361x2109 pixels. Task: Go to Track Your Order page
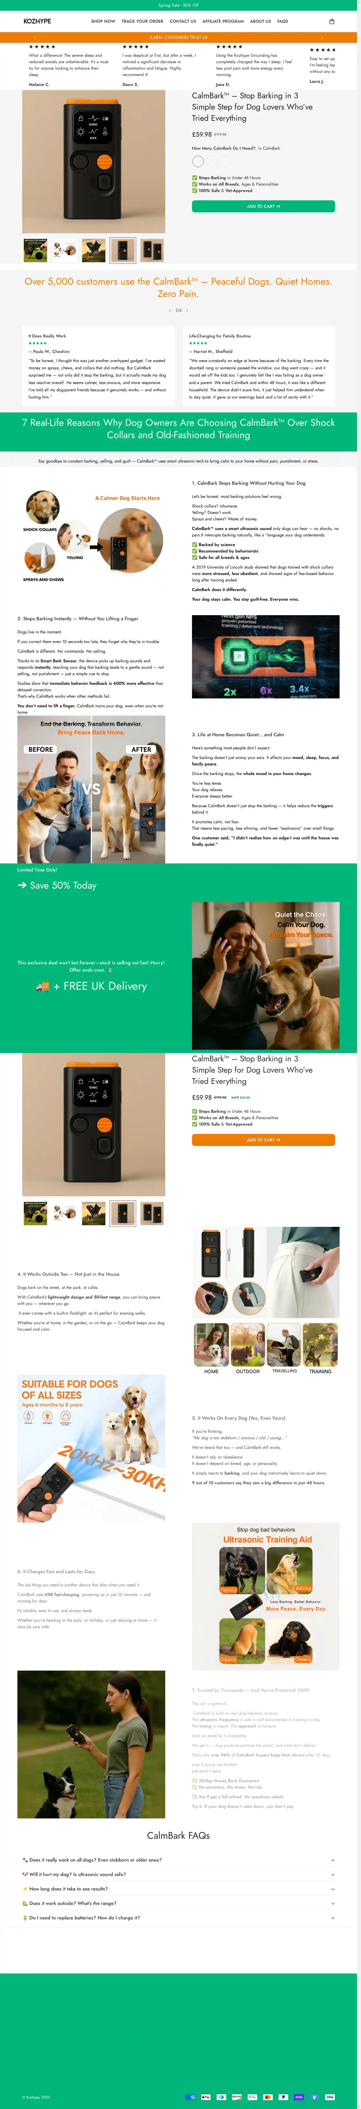(142, 21)
